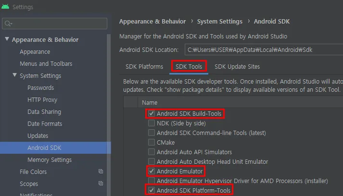
Task: Click the project-level icon beside File Colors
Action: (x=101, y=171)
